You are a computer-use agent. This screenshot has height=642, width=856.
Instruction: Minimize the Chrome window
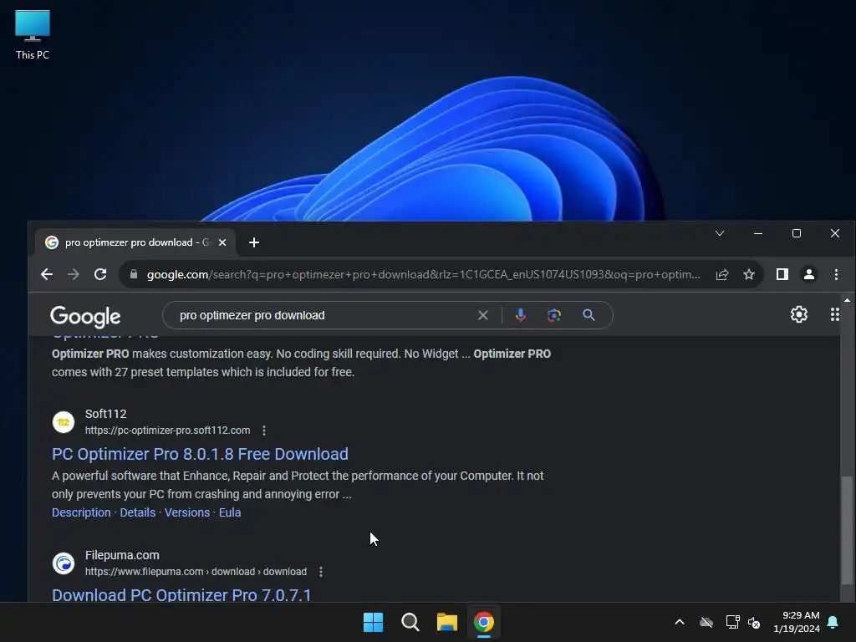point(757,233)
